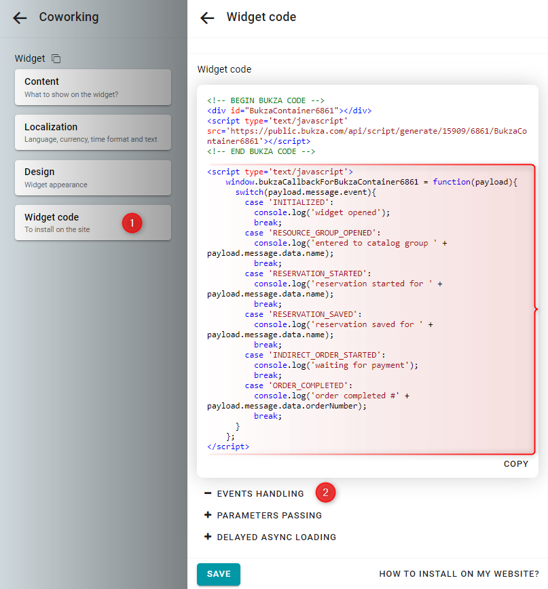Click the closing </script> tag line
Screen dimensions: 548x589
pos(228,446)
